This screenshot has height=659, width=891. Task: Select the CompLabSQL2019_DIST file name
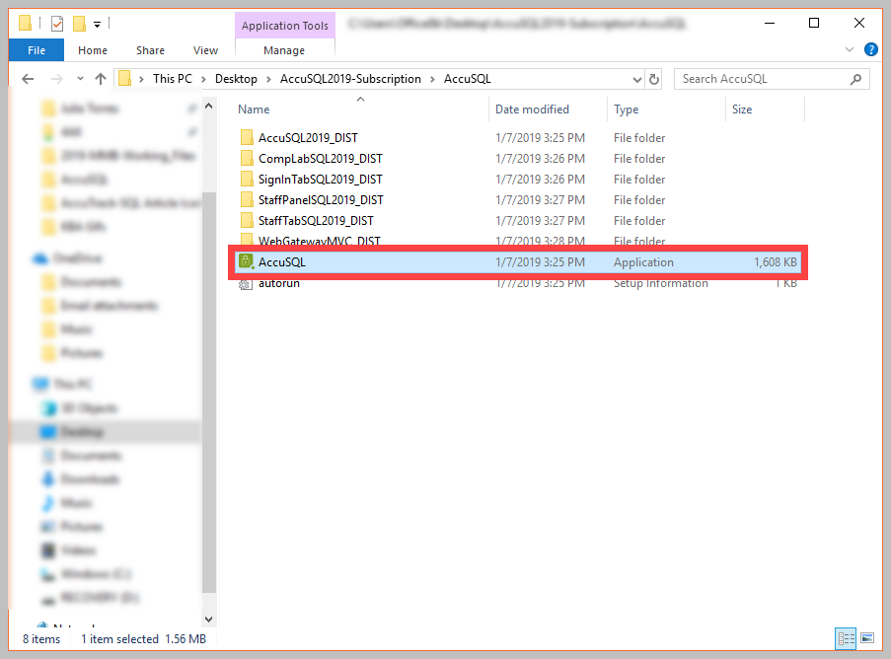321,159
